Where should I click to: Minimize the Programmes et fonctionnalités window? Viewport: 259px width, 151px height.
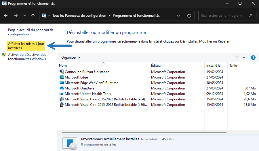pyautogui.click(x=227, y=3)
